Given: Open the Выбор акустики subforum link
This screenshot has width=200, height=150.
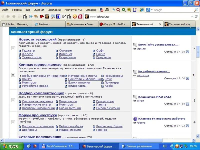Looking at the screenshot, I should click(108, 108).
